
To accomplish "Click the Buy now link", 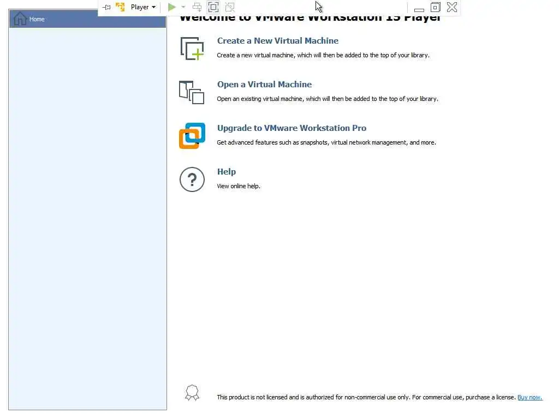I will pyautogui.click(x=530, y=397).
